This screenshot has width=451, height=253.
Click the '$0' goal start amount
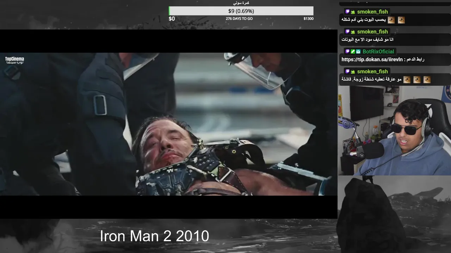(172, 19)
